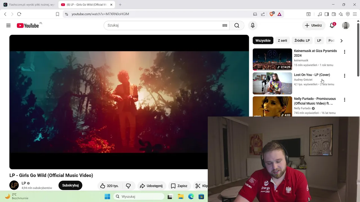Open File Explorer from taskbar
The image size is (360, 202).
(180, 197)
